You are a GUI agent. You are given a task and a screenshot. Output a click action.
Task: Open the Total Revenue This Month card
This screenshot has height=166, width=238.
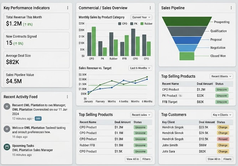pyautogui.click(x=37, y=21)
